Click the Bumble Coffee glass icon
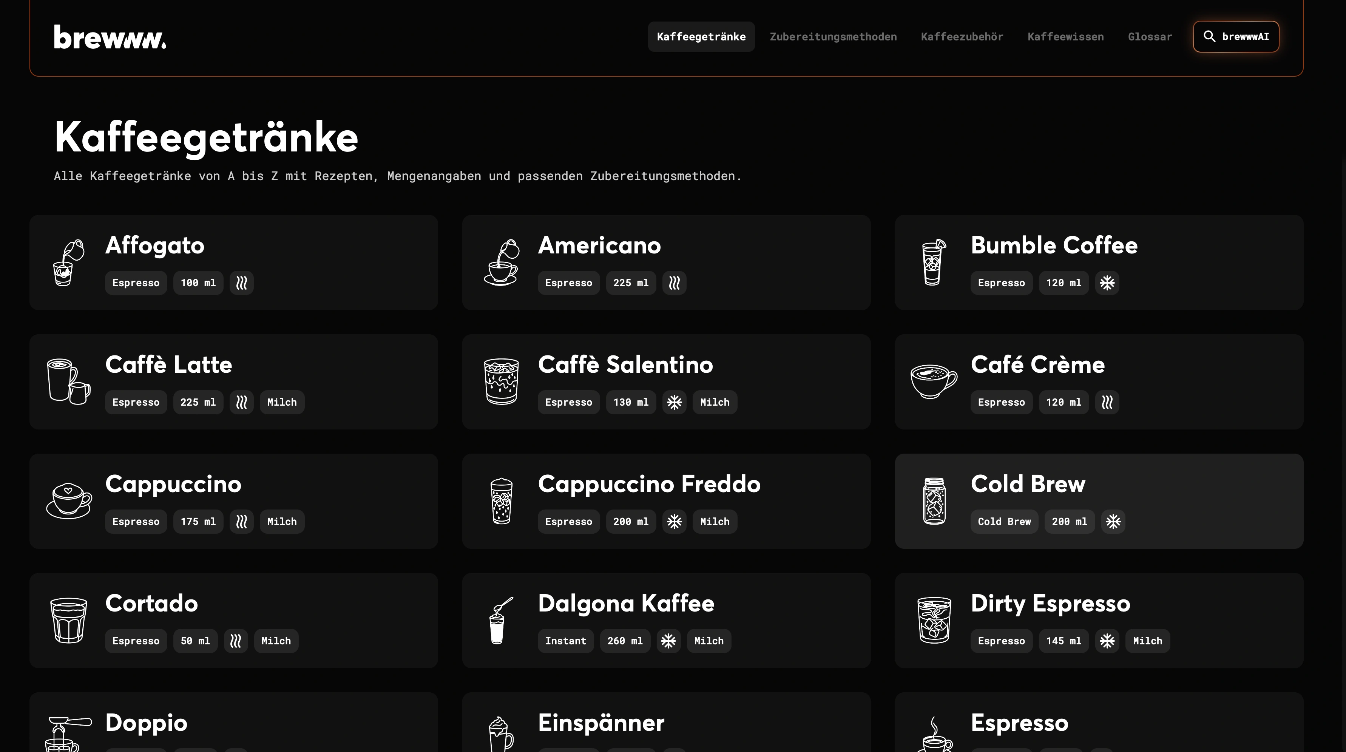 934,263
